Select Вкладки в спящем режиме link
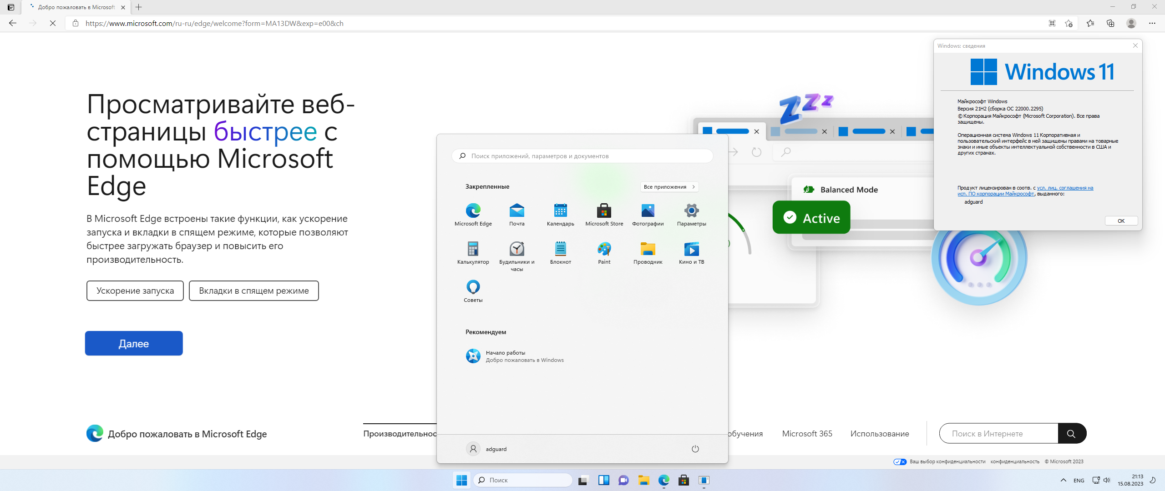 point(253,290)
